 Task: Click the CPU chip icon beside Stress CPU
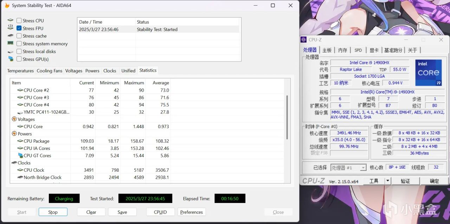point(10,20)
